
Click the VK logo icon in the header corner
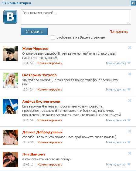(x=133, y=3)
